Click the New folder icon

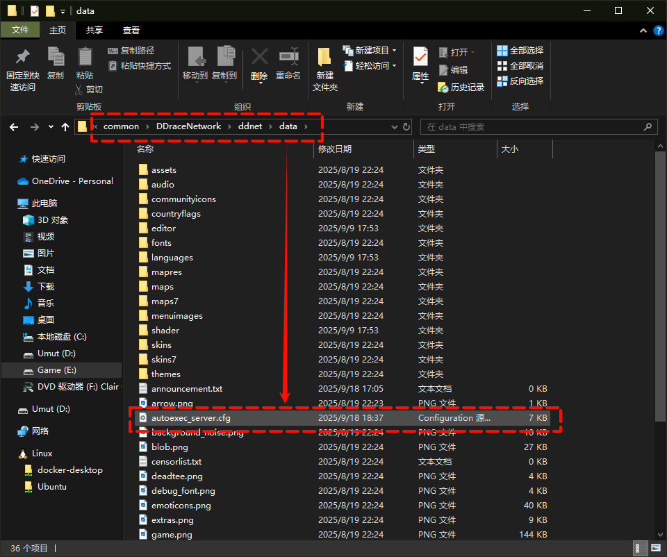tap(324, 58)
